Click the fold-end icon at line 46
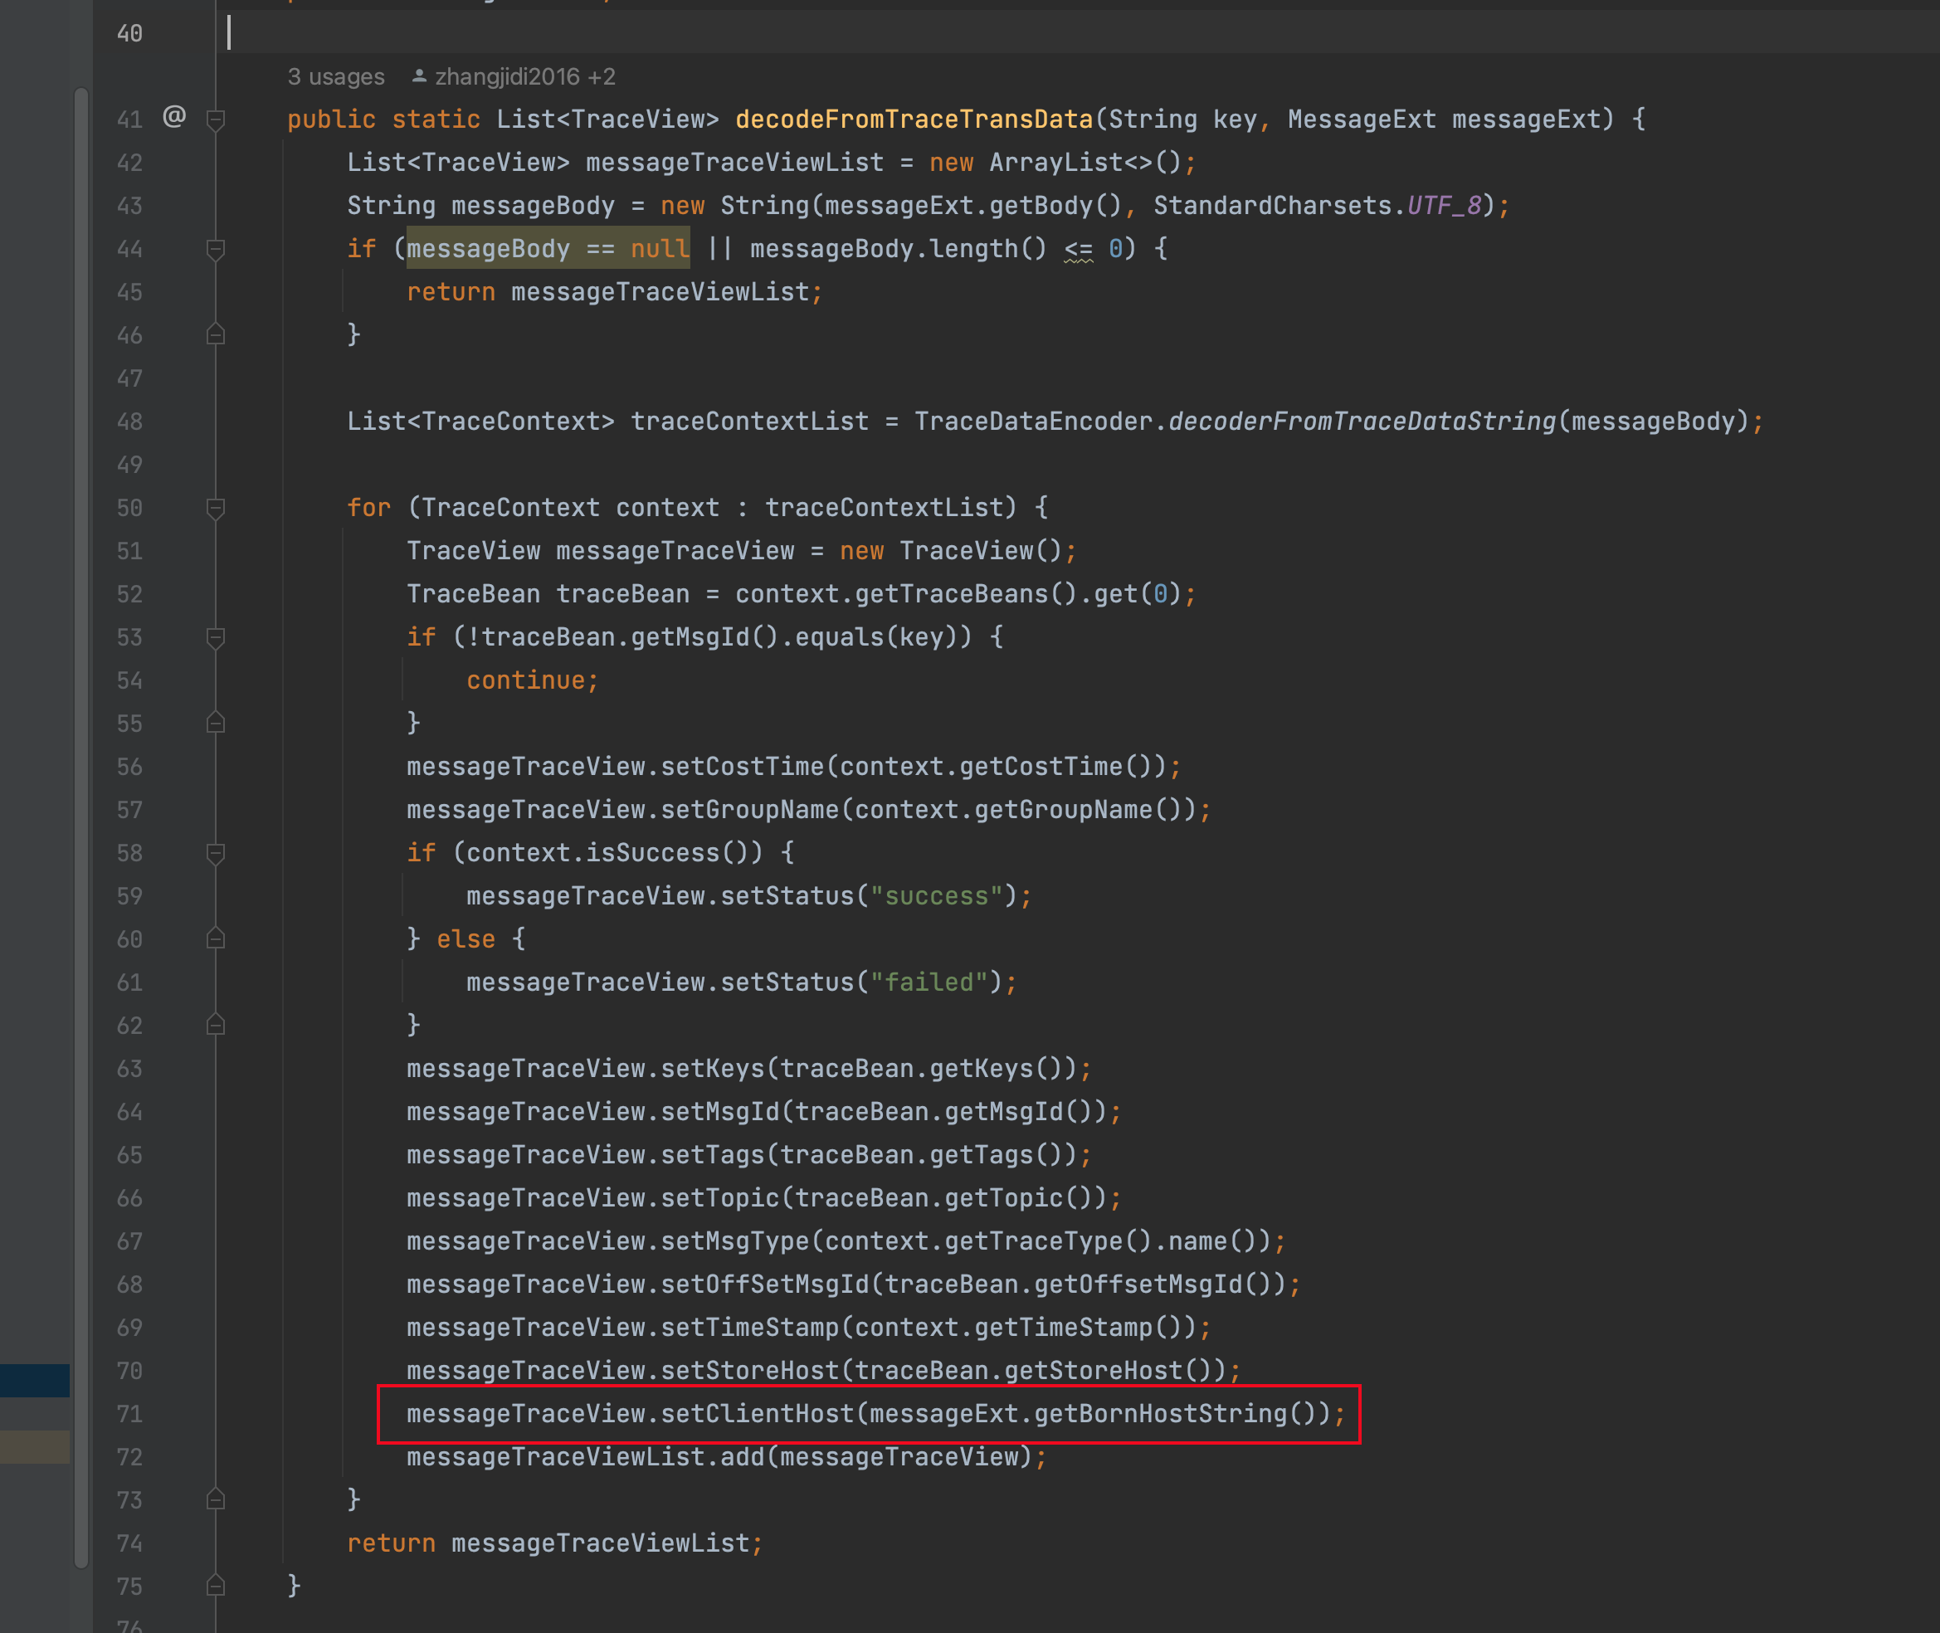 click(x=216, y=334)
